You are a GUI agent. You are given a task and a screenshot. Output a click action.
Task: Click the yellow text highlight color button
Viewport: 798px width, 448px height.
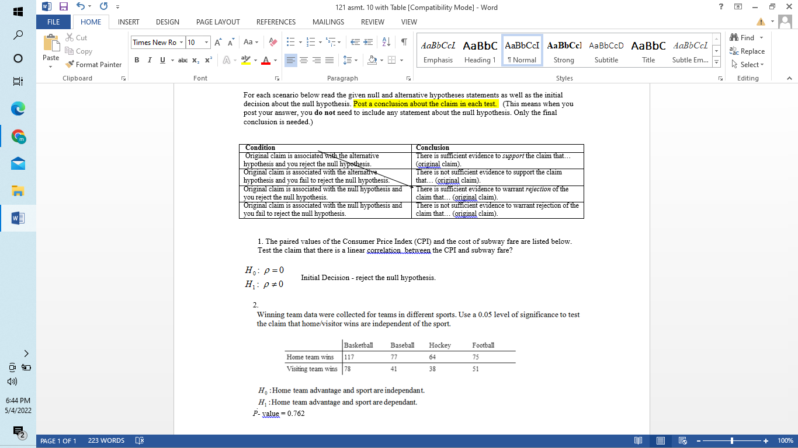pyautogui.click(x=245, y=61)
